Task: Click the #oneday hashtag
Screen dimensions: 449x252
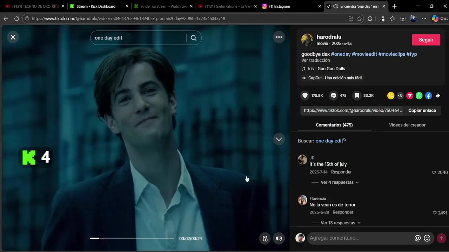Action: point(341,54)
